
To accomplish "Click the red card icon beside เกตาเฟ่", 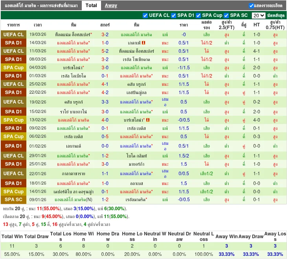I will click(x=144, y=43).
